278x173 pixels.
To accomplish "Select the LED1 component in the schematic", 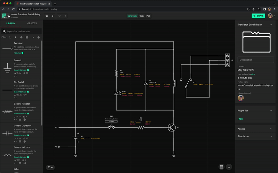I will [117, 93].
